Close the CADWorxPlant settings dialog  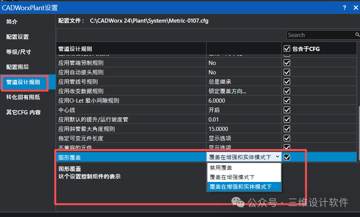point(355,8)
